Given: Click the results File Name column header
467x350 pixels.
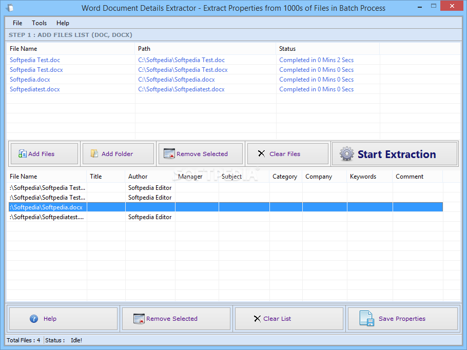Looking at the screenshot, I should tap(47, 177).
